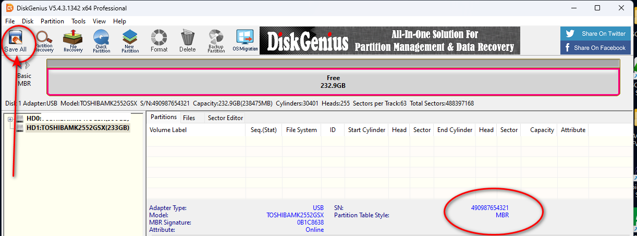
Task: Open the File menu
Action: tap(10, 21)
